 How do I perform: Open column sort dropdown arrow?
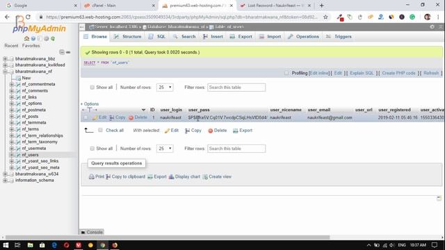click(x=143, y=110)
